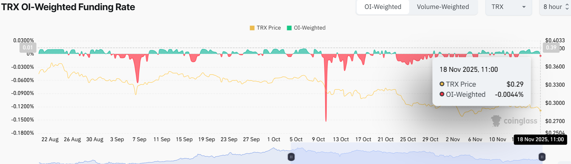Click the 0.01 left axis value badge
571x164 pixels.
[28, 47]
